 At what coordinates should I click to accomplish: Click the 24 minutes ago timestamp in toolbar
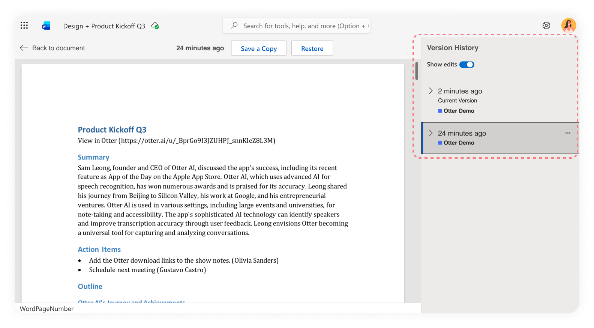(x=200, y=48)
